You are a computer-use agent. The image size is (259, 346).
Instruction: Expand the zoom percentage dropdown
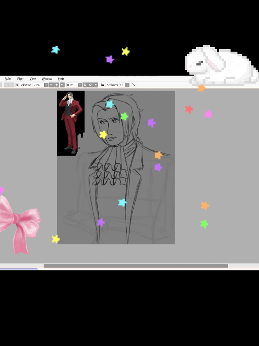pyautogui.click(x=46, y=85)
